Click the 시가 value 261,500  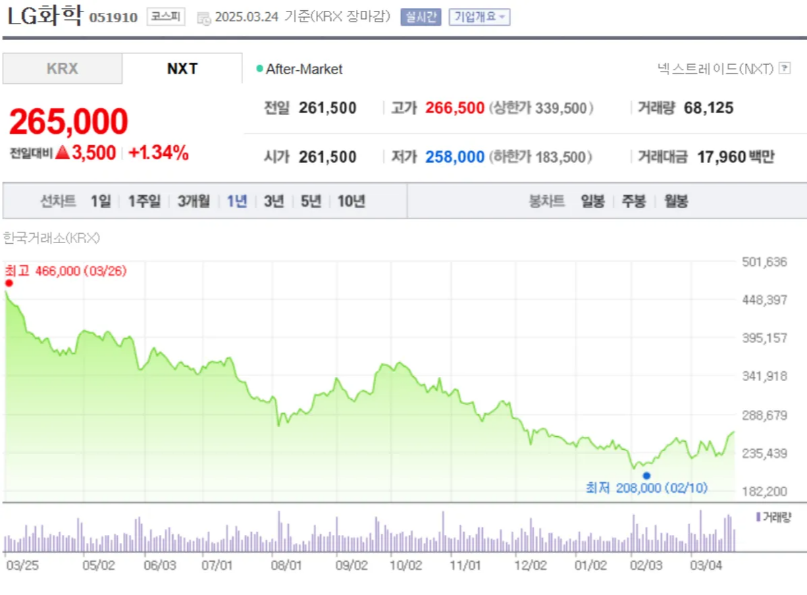point(328,157)
